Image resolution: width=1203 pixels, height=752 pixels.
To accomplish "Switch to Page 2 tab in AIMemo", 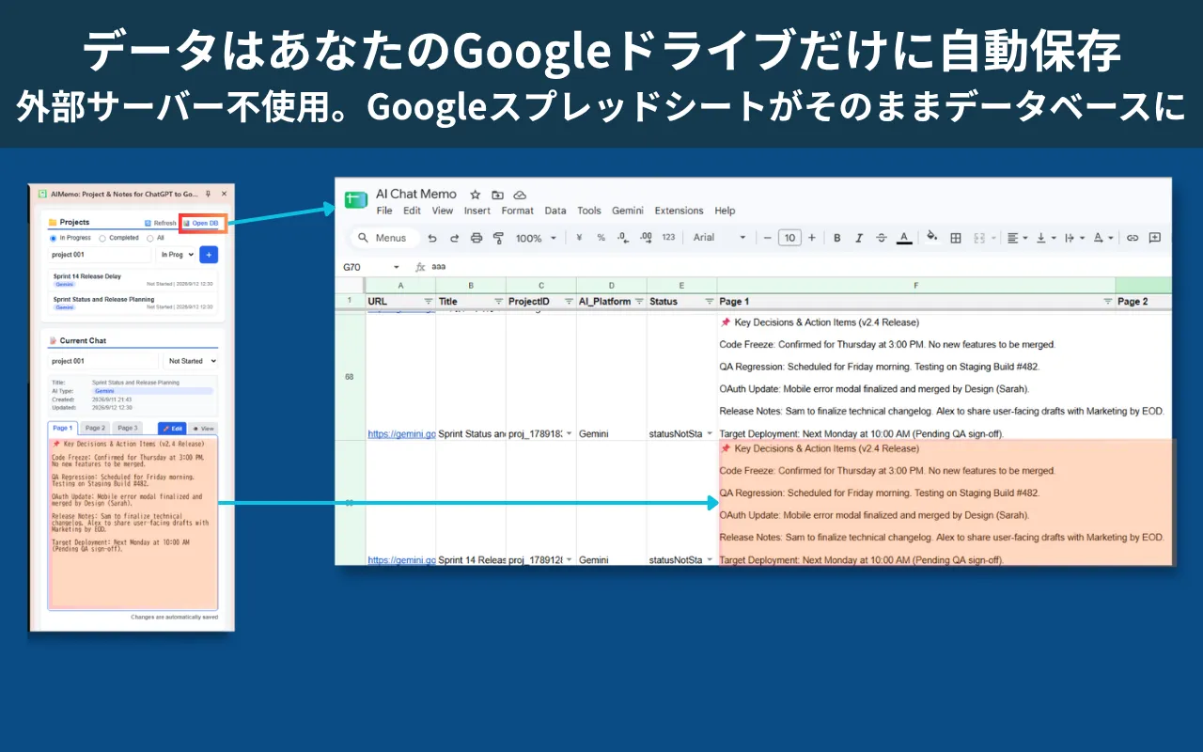I will [96, 428].
